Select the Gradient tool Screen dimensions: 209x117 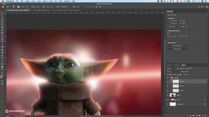[x=2, y=47]
